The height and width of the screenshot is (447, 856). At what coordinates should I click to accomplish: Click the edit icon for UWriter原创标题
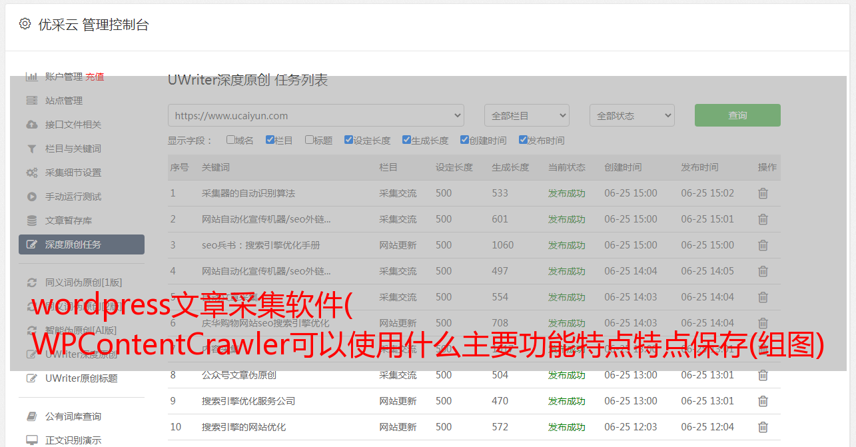tap(31, 378)
